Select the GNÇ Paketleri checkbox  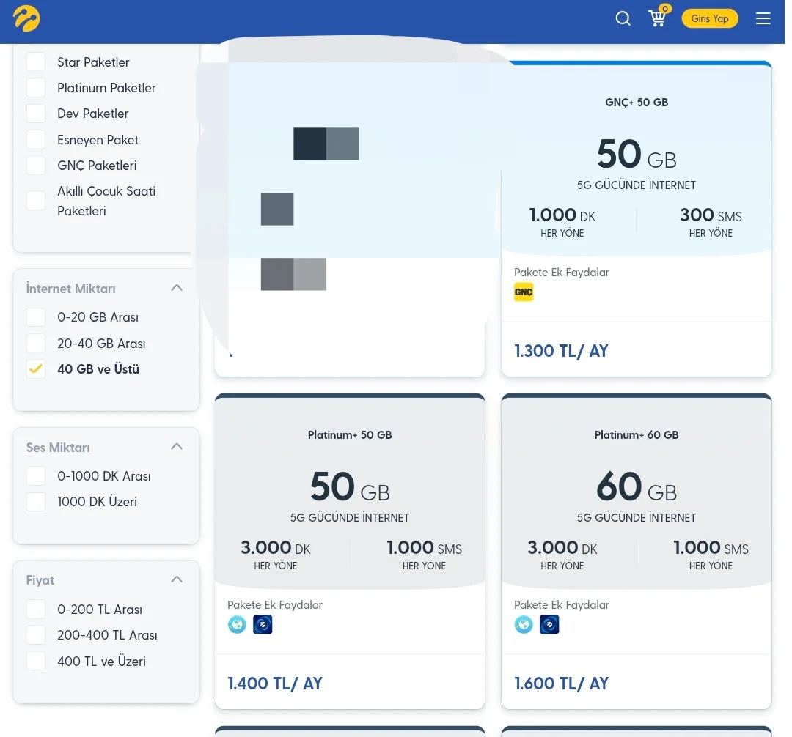(36, 166)
